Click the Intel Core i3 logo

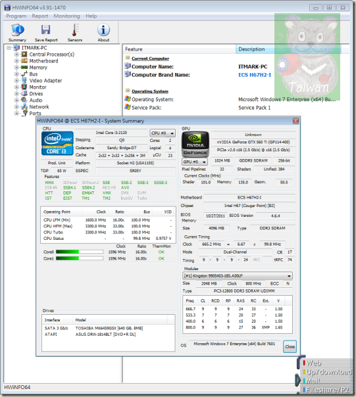(57, 143)
